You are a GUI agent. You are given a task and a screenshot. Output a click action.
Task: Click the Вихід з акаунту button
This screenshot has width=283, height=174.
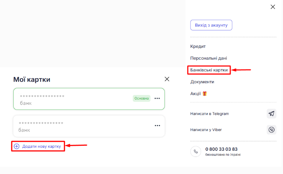pos(211,25)
